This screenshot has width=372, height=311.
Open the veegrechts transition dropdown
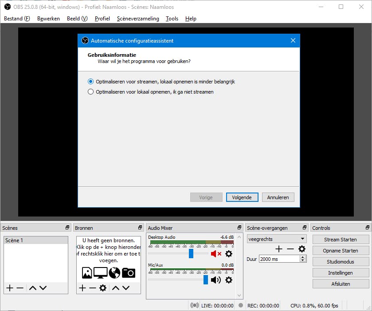277,239
